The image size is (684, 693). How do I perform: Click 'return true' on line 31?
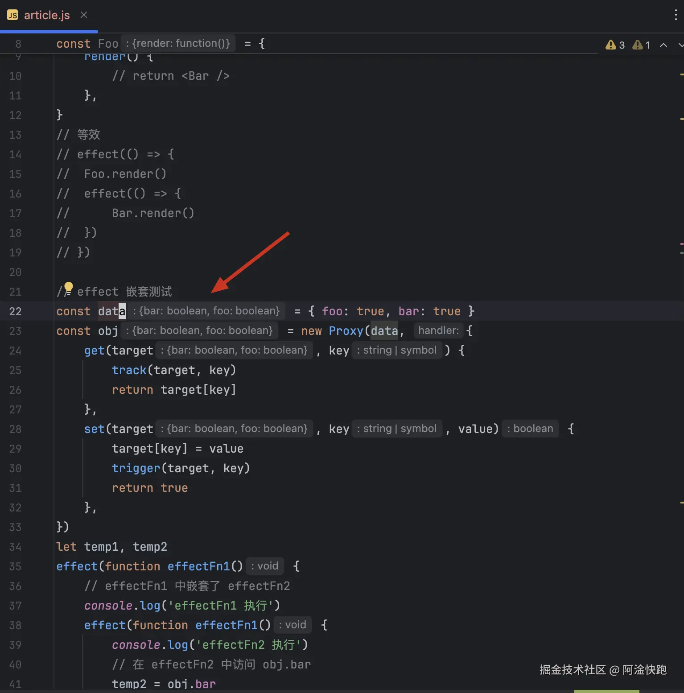[150, 488]
